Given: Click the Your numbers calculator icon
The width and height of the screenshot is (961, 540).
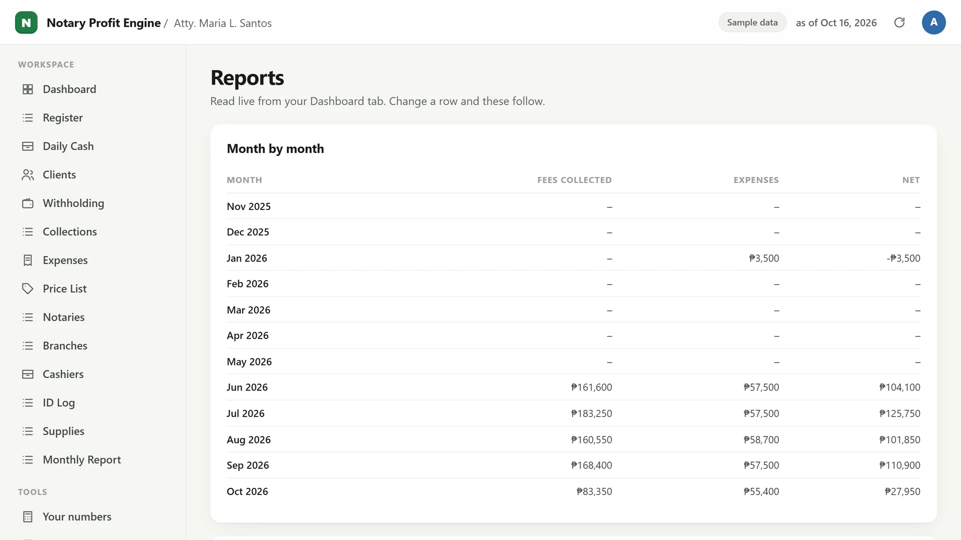Looking at the screenshot, I should point(28,516).
